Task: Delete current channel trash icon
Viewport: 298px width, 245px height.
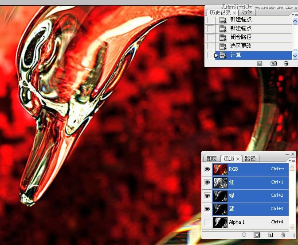Action: point(282,235)
